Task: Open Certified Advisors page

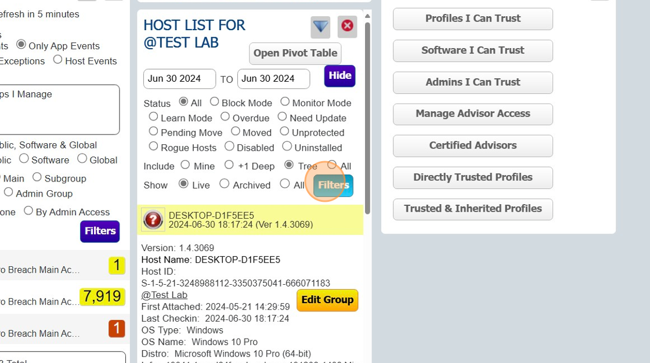Action: click(x=472, y=146)
